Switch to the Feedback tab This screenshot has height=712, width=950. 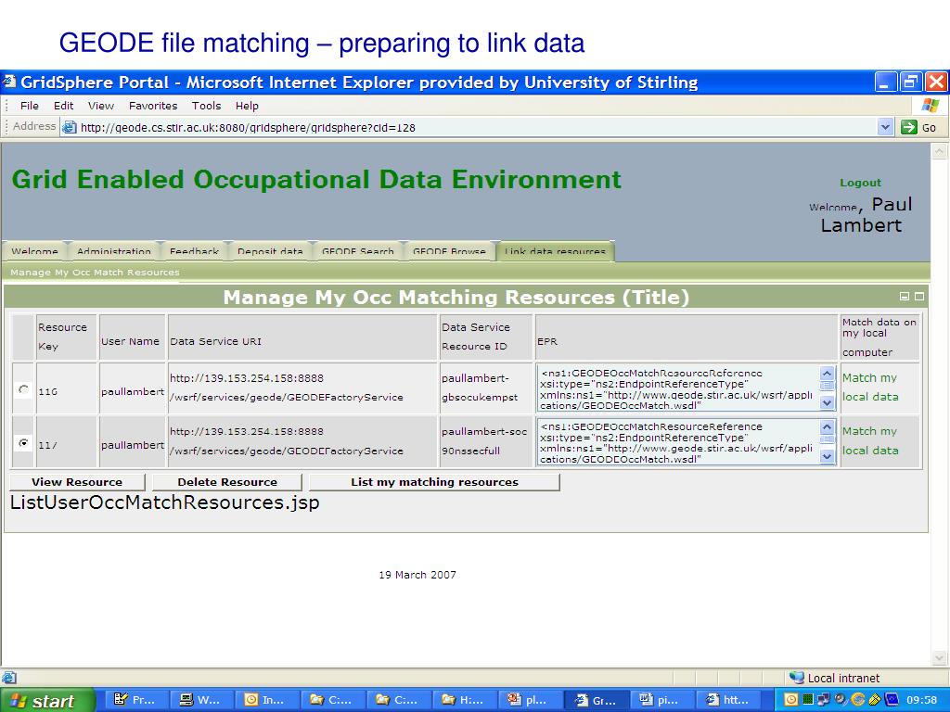tap(194, 251)
